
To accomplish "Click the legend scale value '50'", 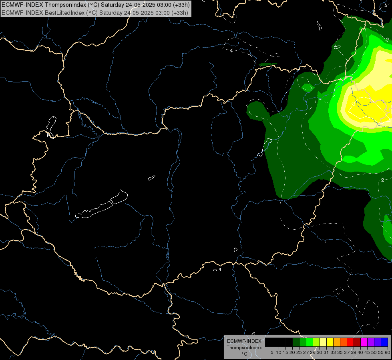I will click(374, 352).
